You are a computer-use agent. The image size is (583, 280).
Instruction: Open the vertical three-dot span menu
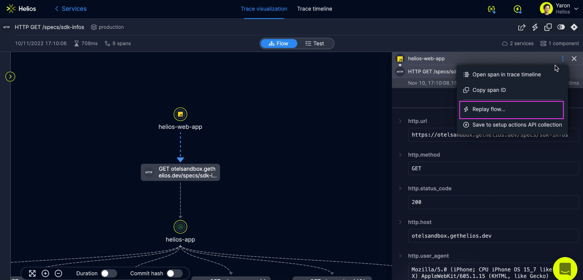(x=563, y=59)
